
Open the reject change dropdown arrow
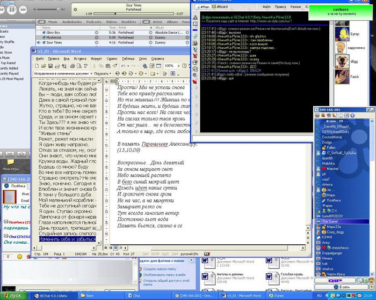pyautogui.click(x=146, y=73)
